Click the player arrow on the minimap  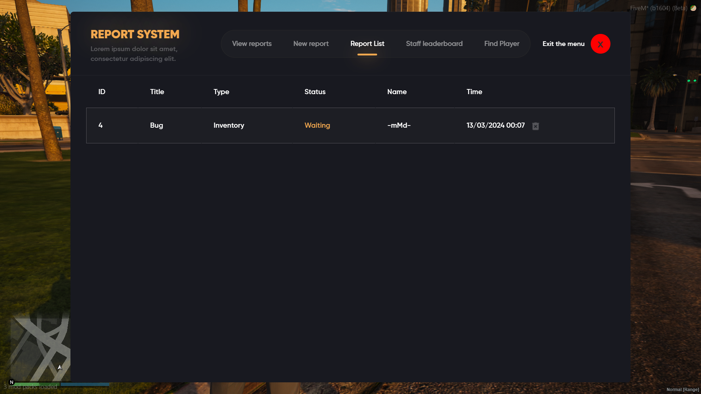(x=60, y=367)
